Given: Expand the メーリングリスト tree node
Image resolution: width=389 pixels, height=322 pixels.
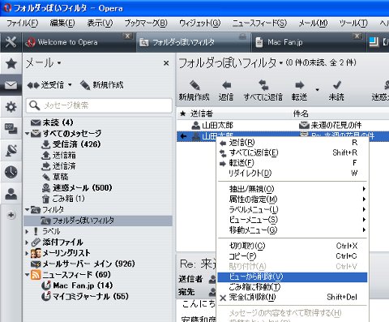Looking at the screenshot, I should coord(27,253).
